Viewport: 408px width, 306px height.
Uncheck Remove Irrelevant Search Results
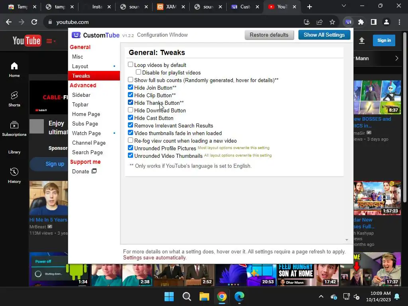tap(130, 125)
